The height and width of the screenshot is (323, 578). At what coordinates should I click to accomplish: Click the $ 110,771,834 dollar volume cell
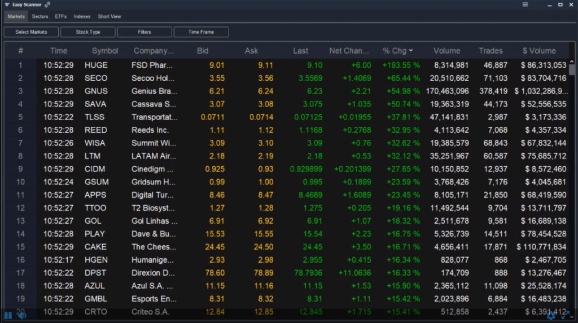(x=541, y=247)
